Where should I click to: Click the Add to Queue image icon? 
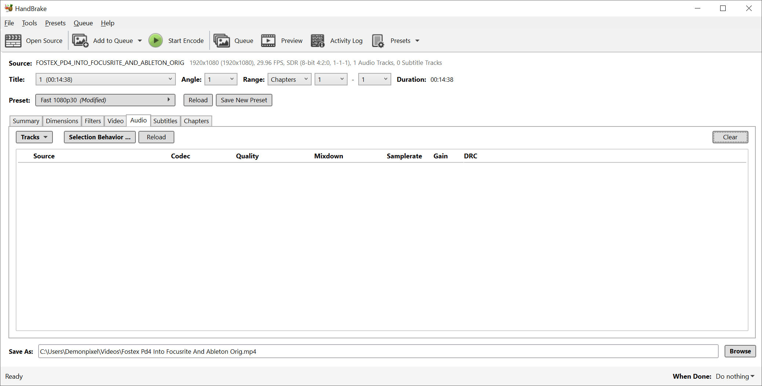[x=80, y=41]
